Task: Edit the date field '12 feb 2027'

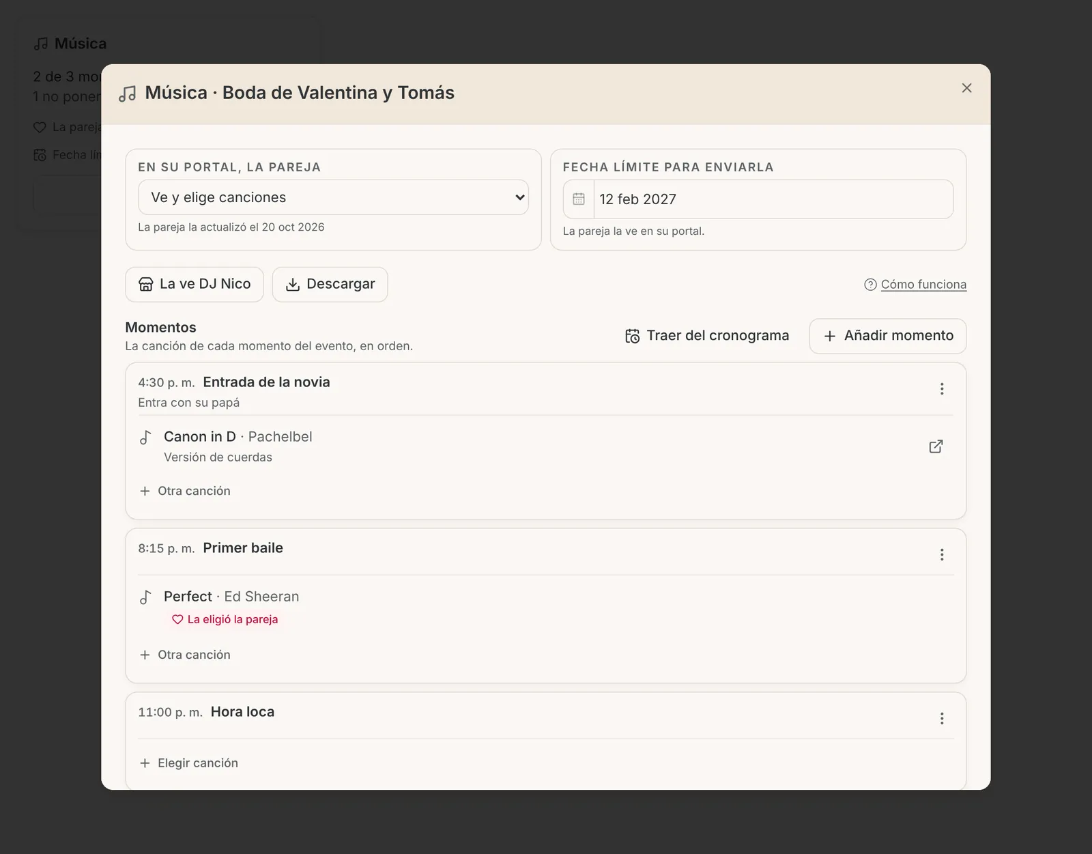Action: click(773, 199)
